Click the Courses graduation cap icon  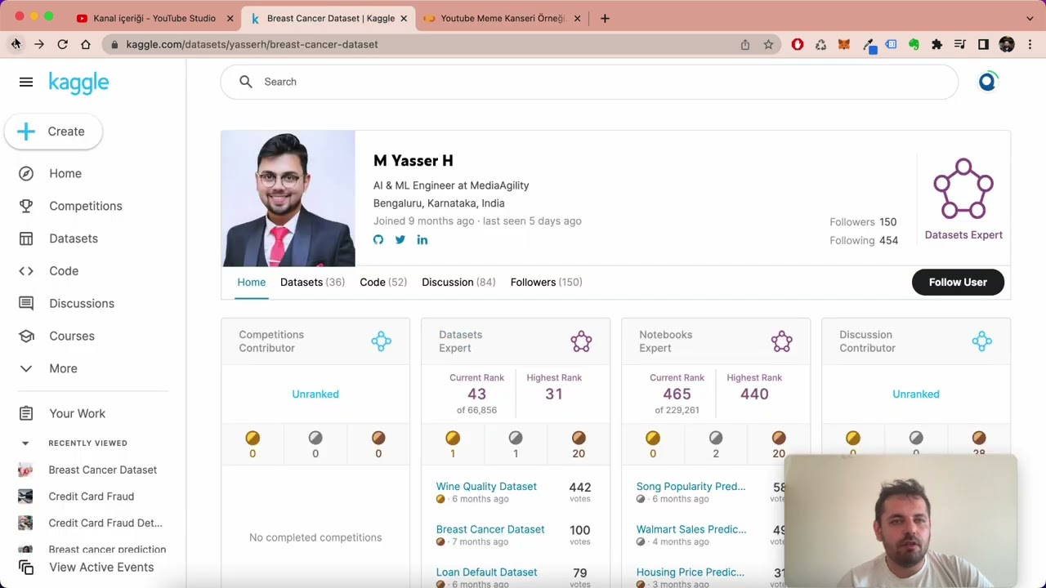pyautogui.click(x=26, y=336)
